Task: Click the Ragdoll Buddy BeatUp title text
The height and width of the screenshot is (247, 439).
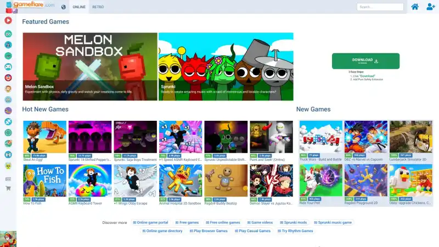Action: pyautogui.click(x=221, y=203)
